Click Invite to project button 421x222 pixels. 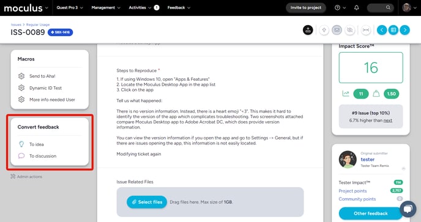[x=306, y=7]
